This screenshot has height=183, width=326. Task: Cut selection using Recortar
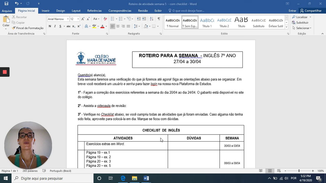(x=19, y=17)
